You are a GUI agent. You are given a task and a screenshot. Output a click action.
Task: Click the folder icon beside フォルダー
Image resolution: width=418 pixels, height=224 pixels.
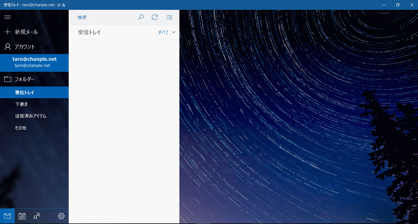click(x=7, y=79)
